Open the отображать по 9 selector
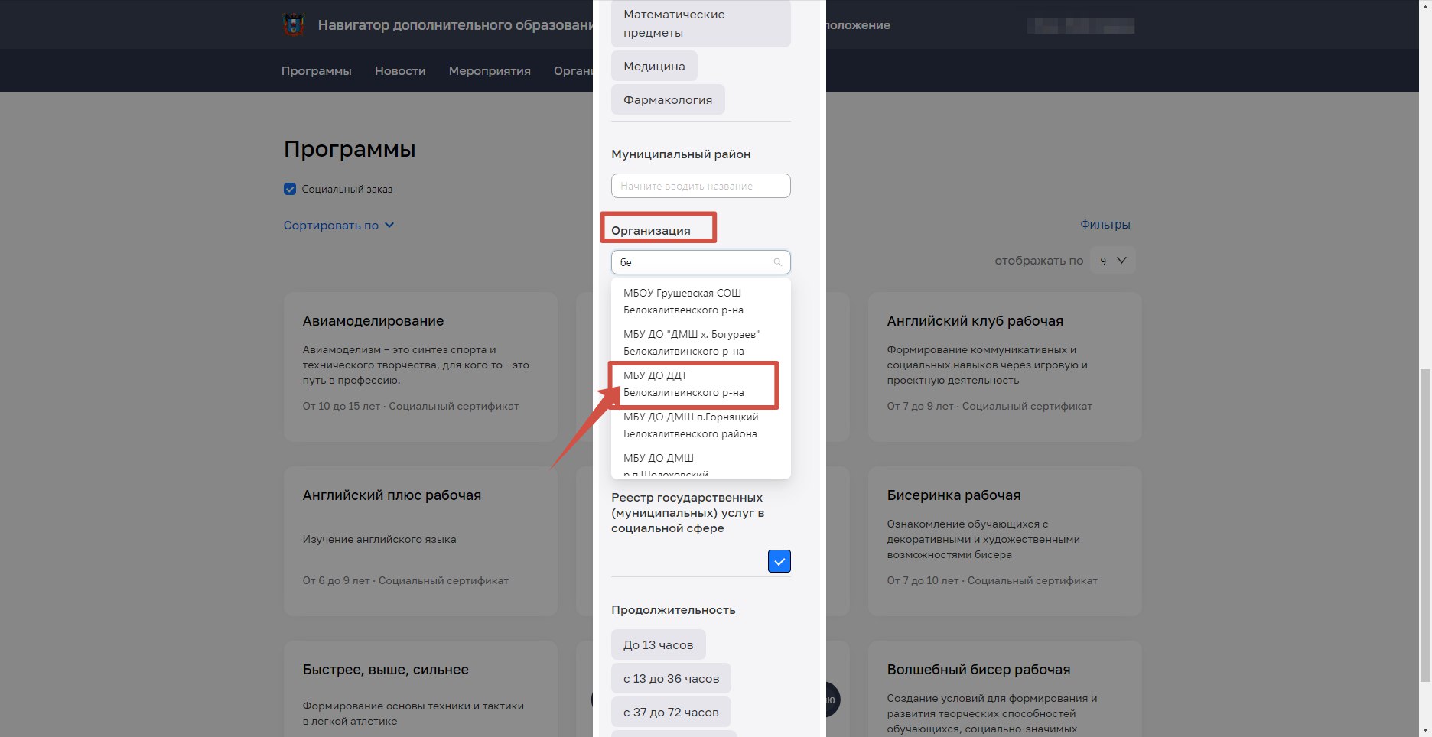The height and width of the screenshot is (737, 1432). tap(1113, 261)
